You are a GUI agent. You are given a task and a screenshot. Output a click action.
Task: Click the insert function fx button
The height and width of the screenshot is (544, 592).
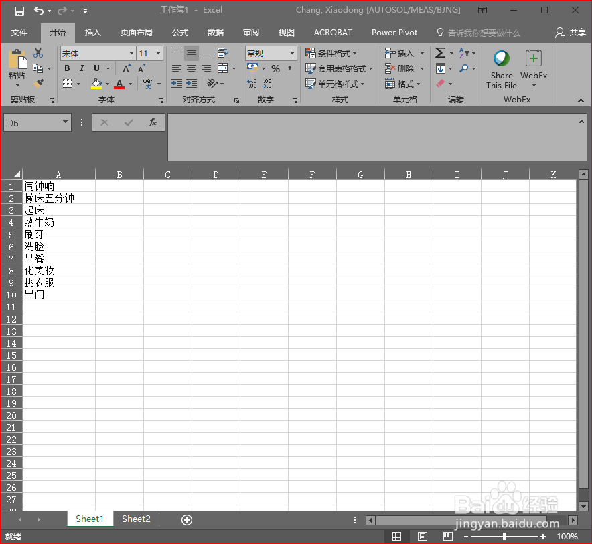tap(152, 122)
